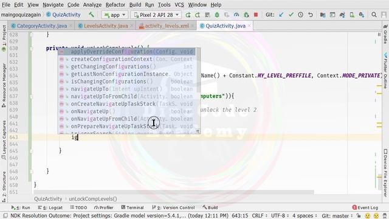Open SDK Manager icon
This screenshot has height=219, width=389.
point(362,15)
